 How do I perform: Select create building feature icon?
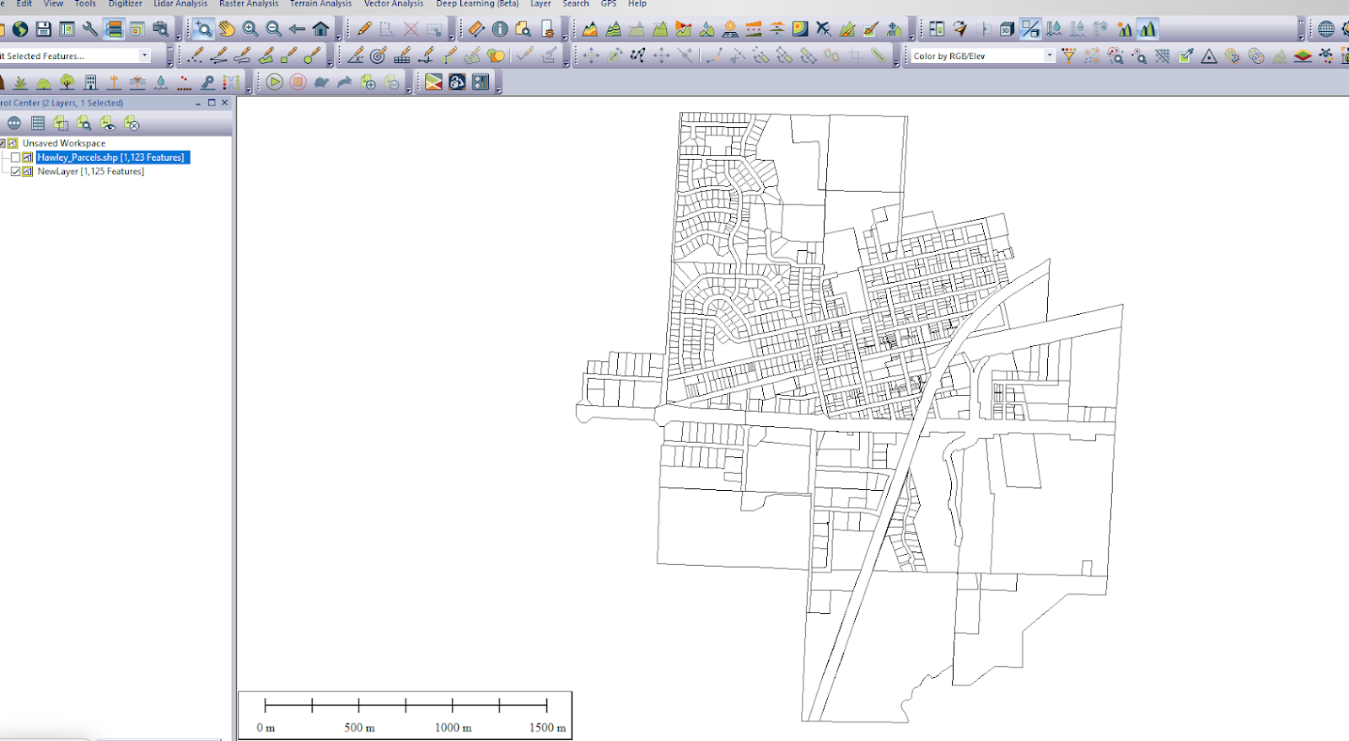91,83
